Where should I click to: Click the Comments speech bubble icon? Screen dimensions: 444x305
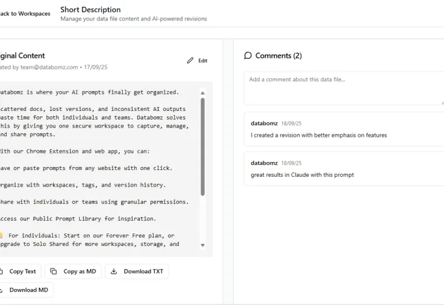click(248, 55)
